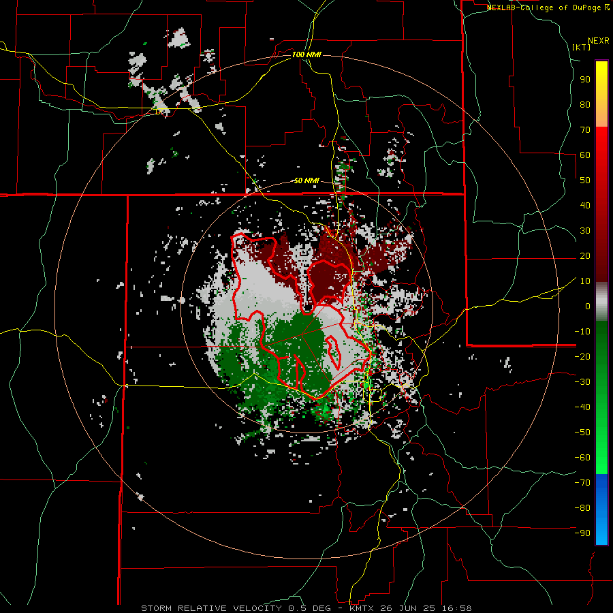Click the positive 30 scale value
This screenshot has width=613, height=613.
point(585,231)
